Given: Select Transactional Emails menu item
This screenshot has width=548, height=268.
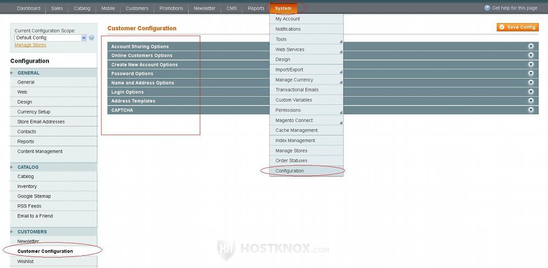Looking at the screenshot, I should click(306, 90).
